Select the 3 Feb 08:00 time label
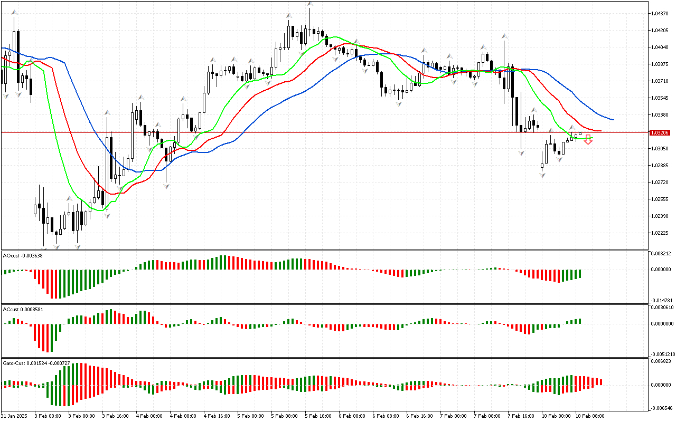 pos(81,416)
